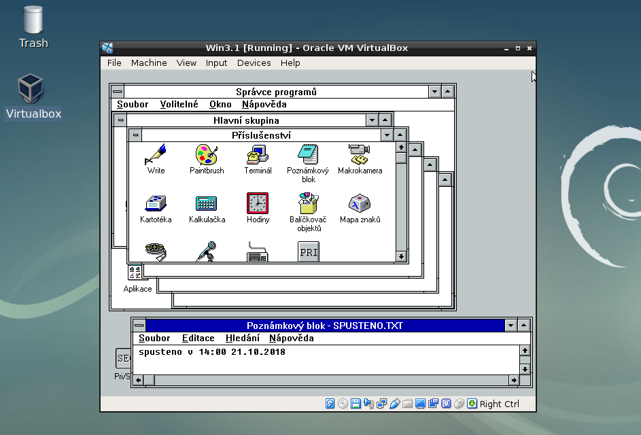Select the Aplikace group icon
The width and height of the screenshot is (641, 435).
pos(135,273)
